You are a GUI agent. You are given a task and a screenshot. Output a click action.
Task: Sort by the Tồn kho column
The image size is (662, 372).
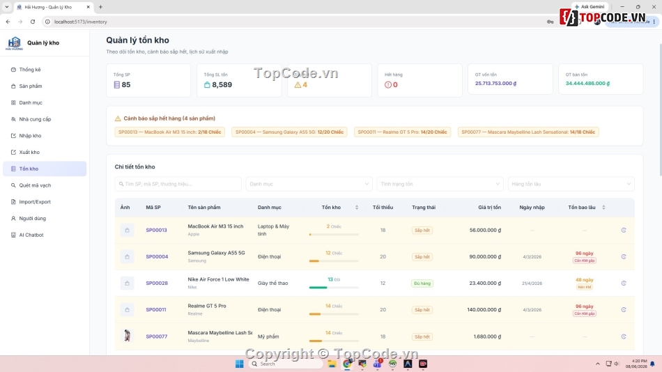click(x=357, y=208)
